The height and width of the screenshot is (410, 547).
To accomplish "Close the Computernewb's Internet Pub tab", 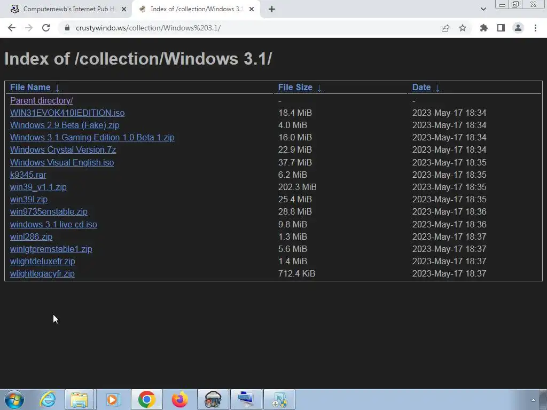I will coord(124,9).
